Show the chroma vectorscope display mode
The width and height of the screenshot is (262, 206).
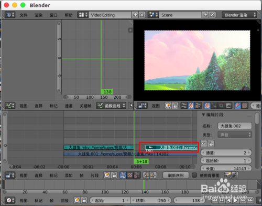click(x=221, y=106)
